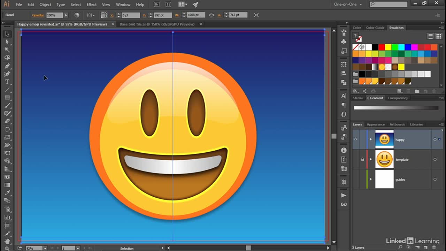Viewport: 446px width, 251px height.
Task: Switch to the Appearance tab
Action: point(376,124)
